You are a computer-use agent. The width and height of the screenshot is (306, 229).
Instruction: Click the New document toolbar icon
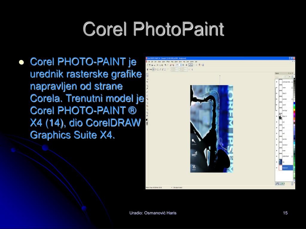tap(148, 65)
